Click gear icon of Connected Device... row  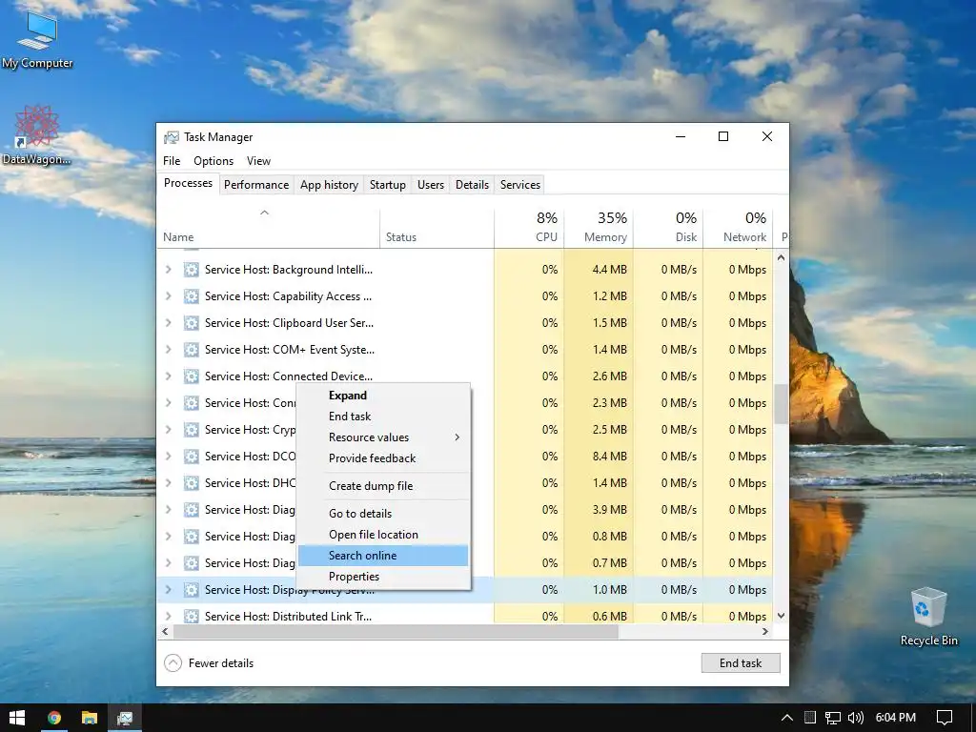click(191, 376)
